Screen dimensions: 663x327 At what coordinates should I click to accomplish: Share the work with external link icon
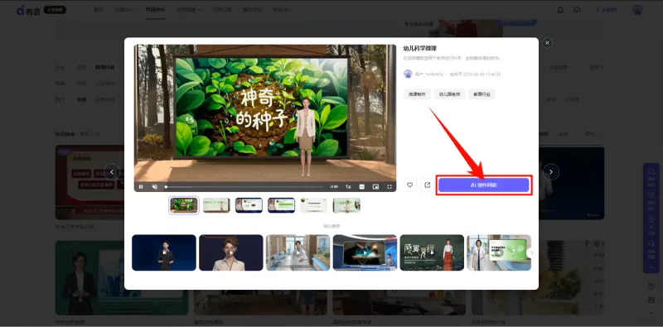(427, 185)
